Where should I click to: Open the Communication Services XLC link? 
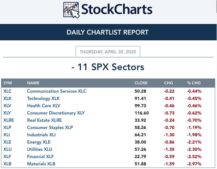pyautogui.click(x=57, y=91)
